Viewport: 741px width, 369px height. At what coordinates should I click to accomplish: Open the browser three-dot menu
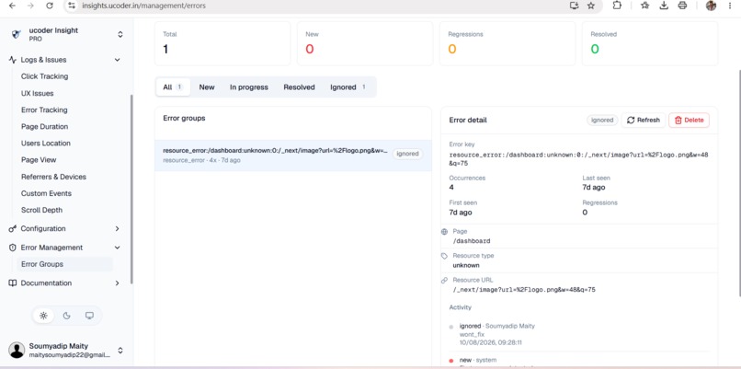pyautogui.click(x=731, y=6)
